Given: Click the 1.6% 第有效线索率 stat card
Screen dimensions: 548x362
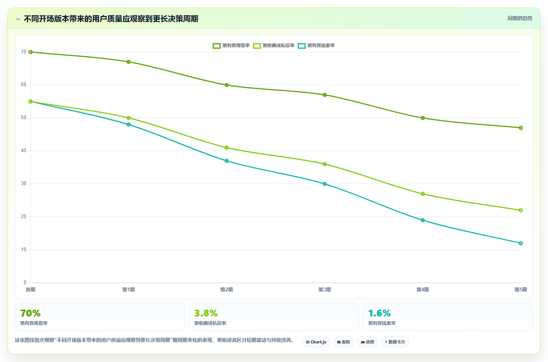Looking at the screenshot, I should coord(448,317).
